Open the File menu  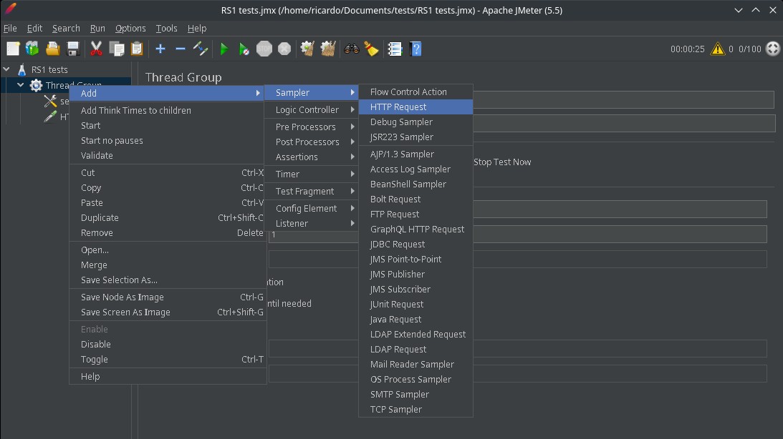[10, 29]
